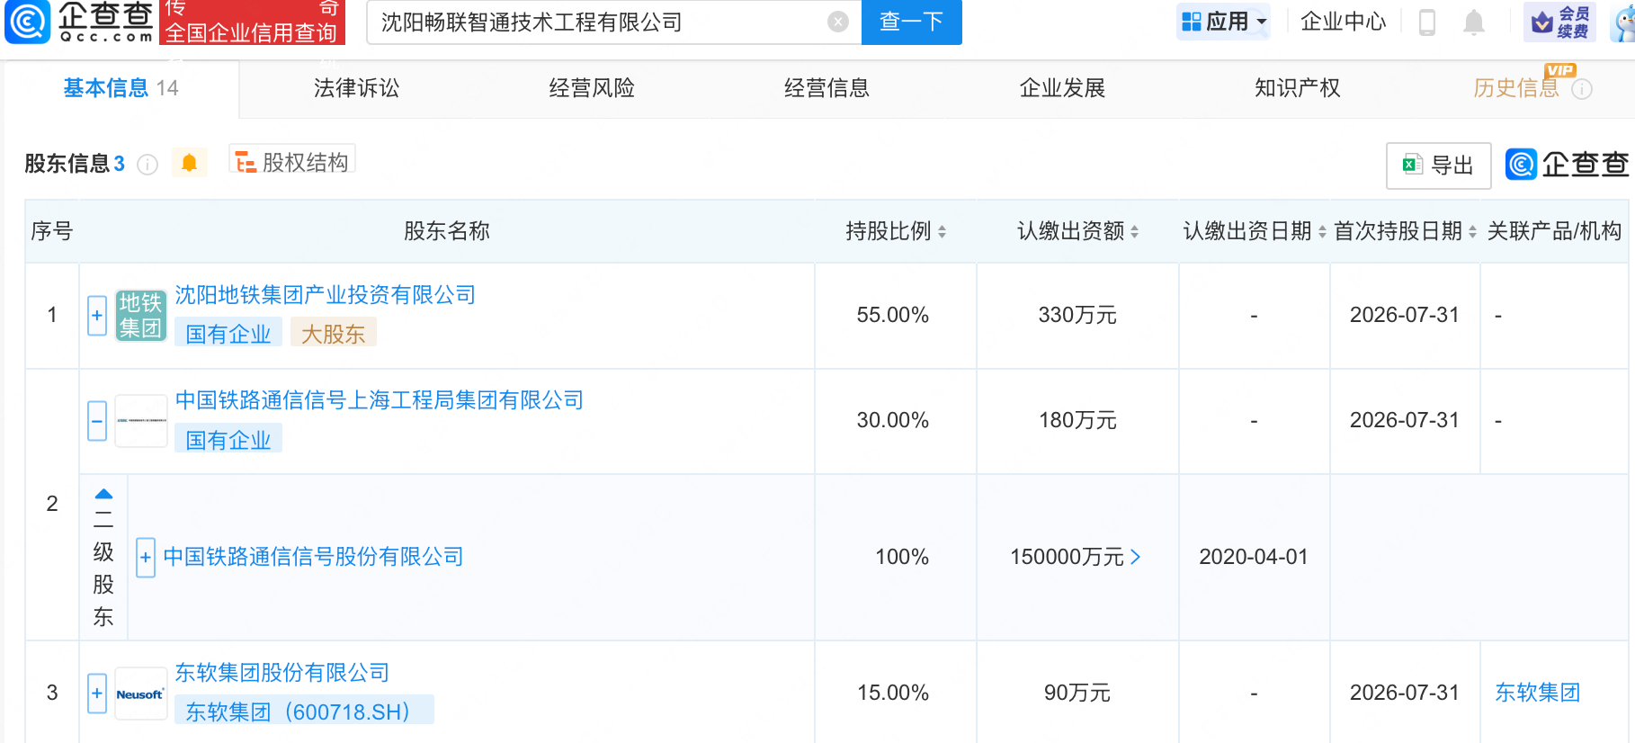Open 中国铁路通信信号股份有限公司 link
Viewport: 1635px width, 743px height.
click(313, 557)
